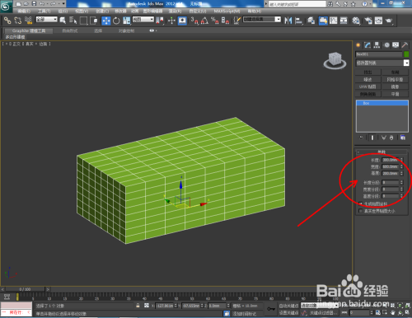This screenshot has width=412, height=318.
Task: Open the Edit menu (编辑)
Action: (x=24, y=12)
